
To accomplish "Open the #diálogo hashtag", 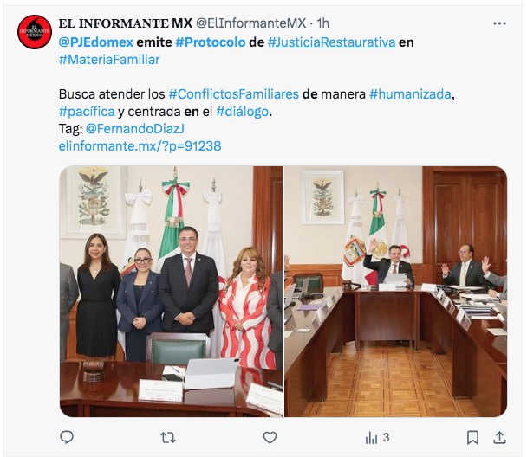I will 243,112.
